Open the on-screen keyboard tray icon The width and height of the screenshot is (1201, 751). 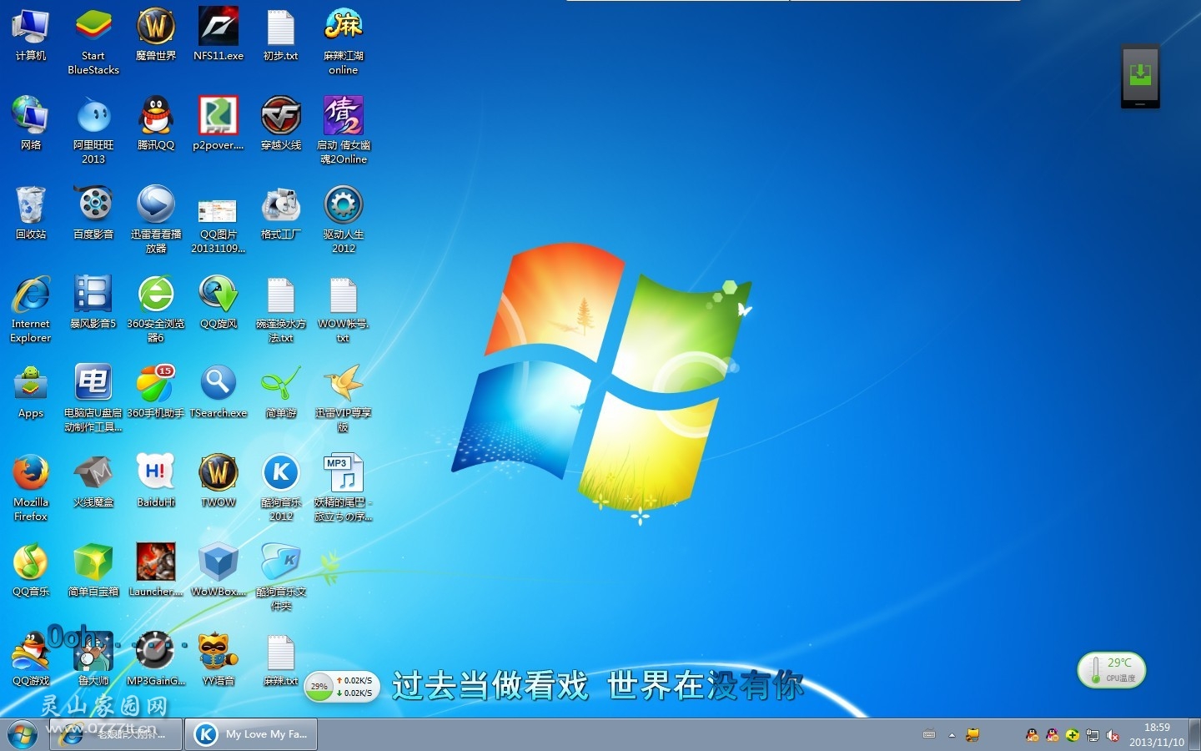[929, 735]
